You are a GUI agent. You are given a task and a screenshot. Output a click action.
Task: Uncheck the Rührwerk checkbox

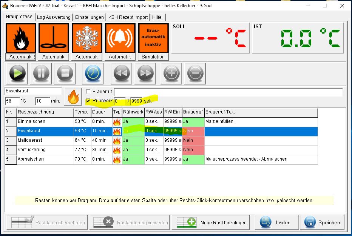[x=88, y=101]
